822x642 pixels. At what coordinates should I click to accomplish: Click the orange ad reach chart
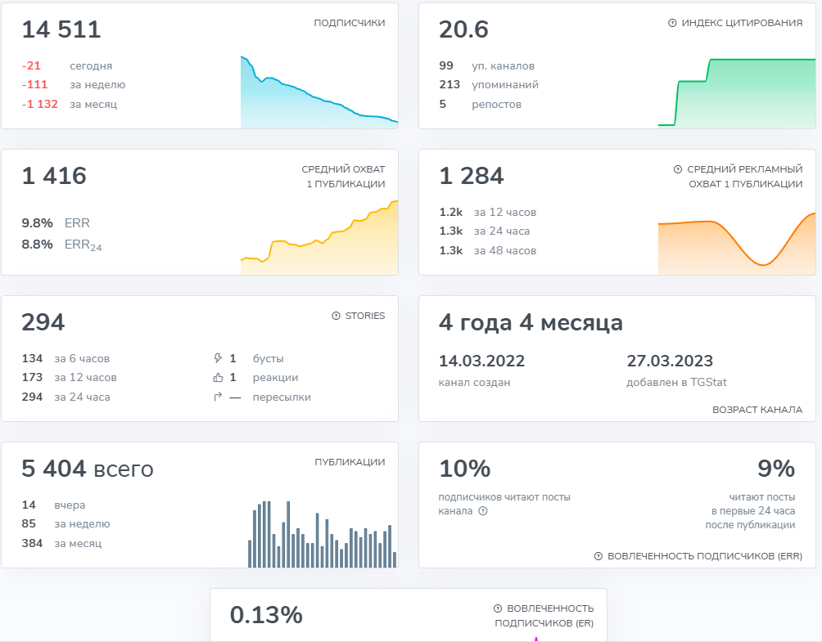737,244
